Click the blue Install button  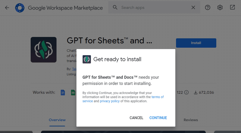[x=196, y=43]
